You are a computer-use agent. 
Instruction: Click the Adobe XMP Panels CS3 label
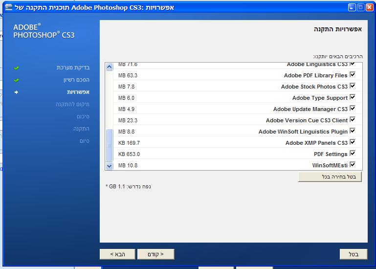click(316, 143)
